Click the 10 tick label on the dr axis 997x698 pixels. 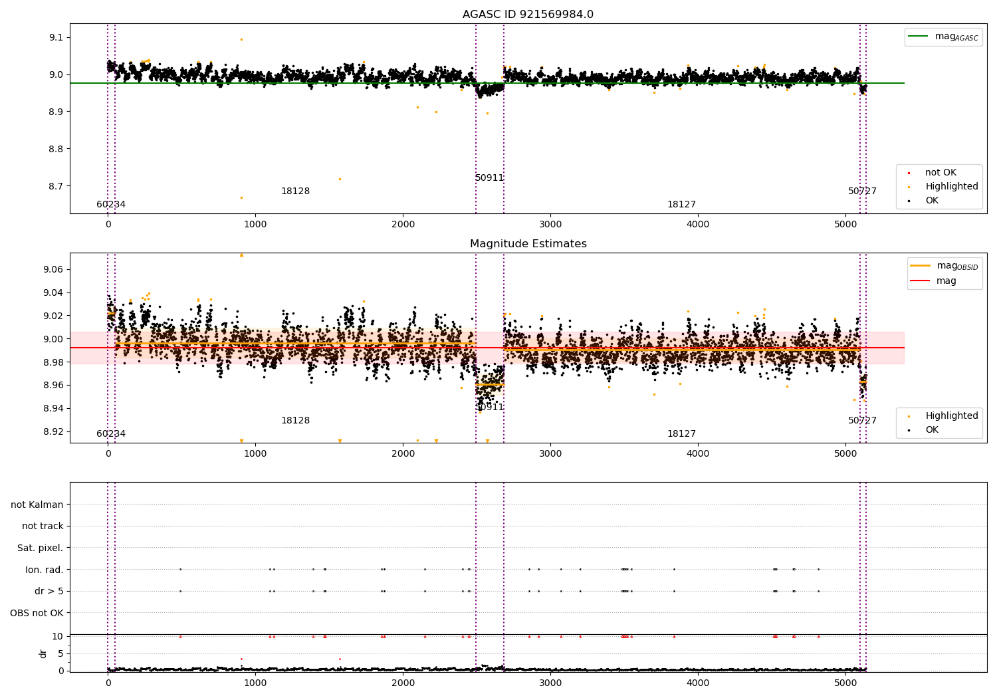[x=58, y=636]
